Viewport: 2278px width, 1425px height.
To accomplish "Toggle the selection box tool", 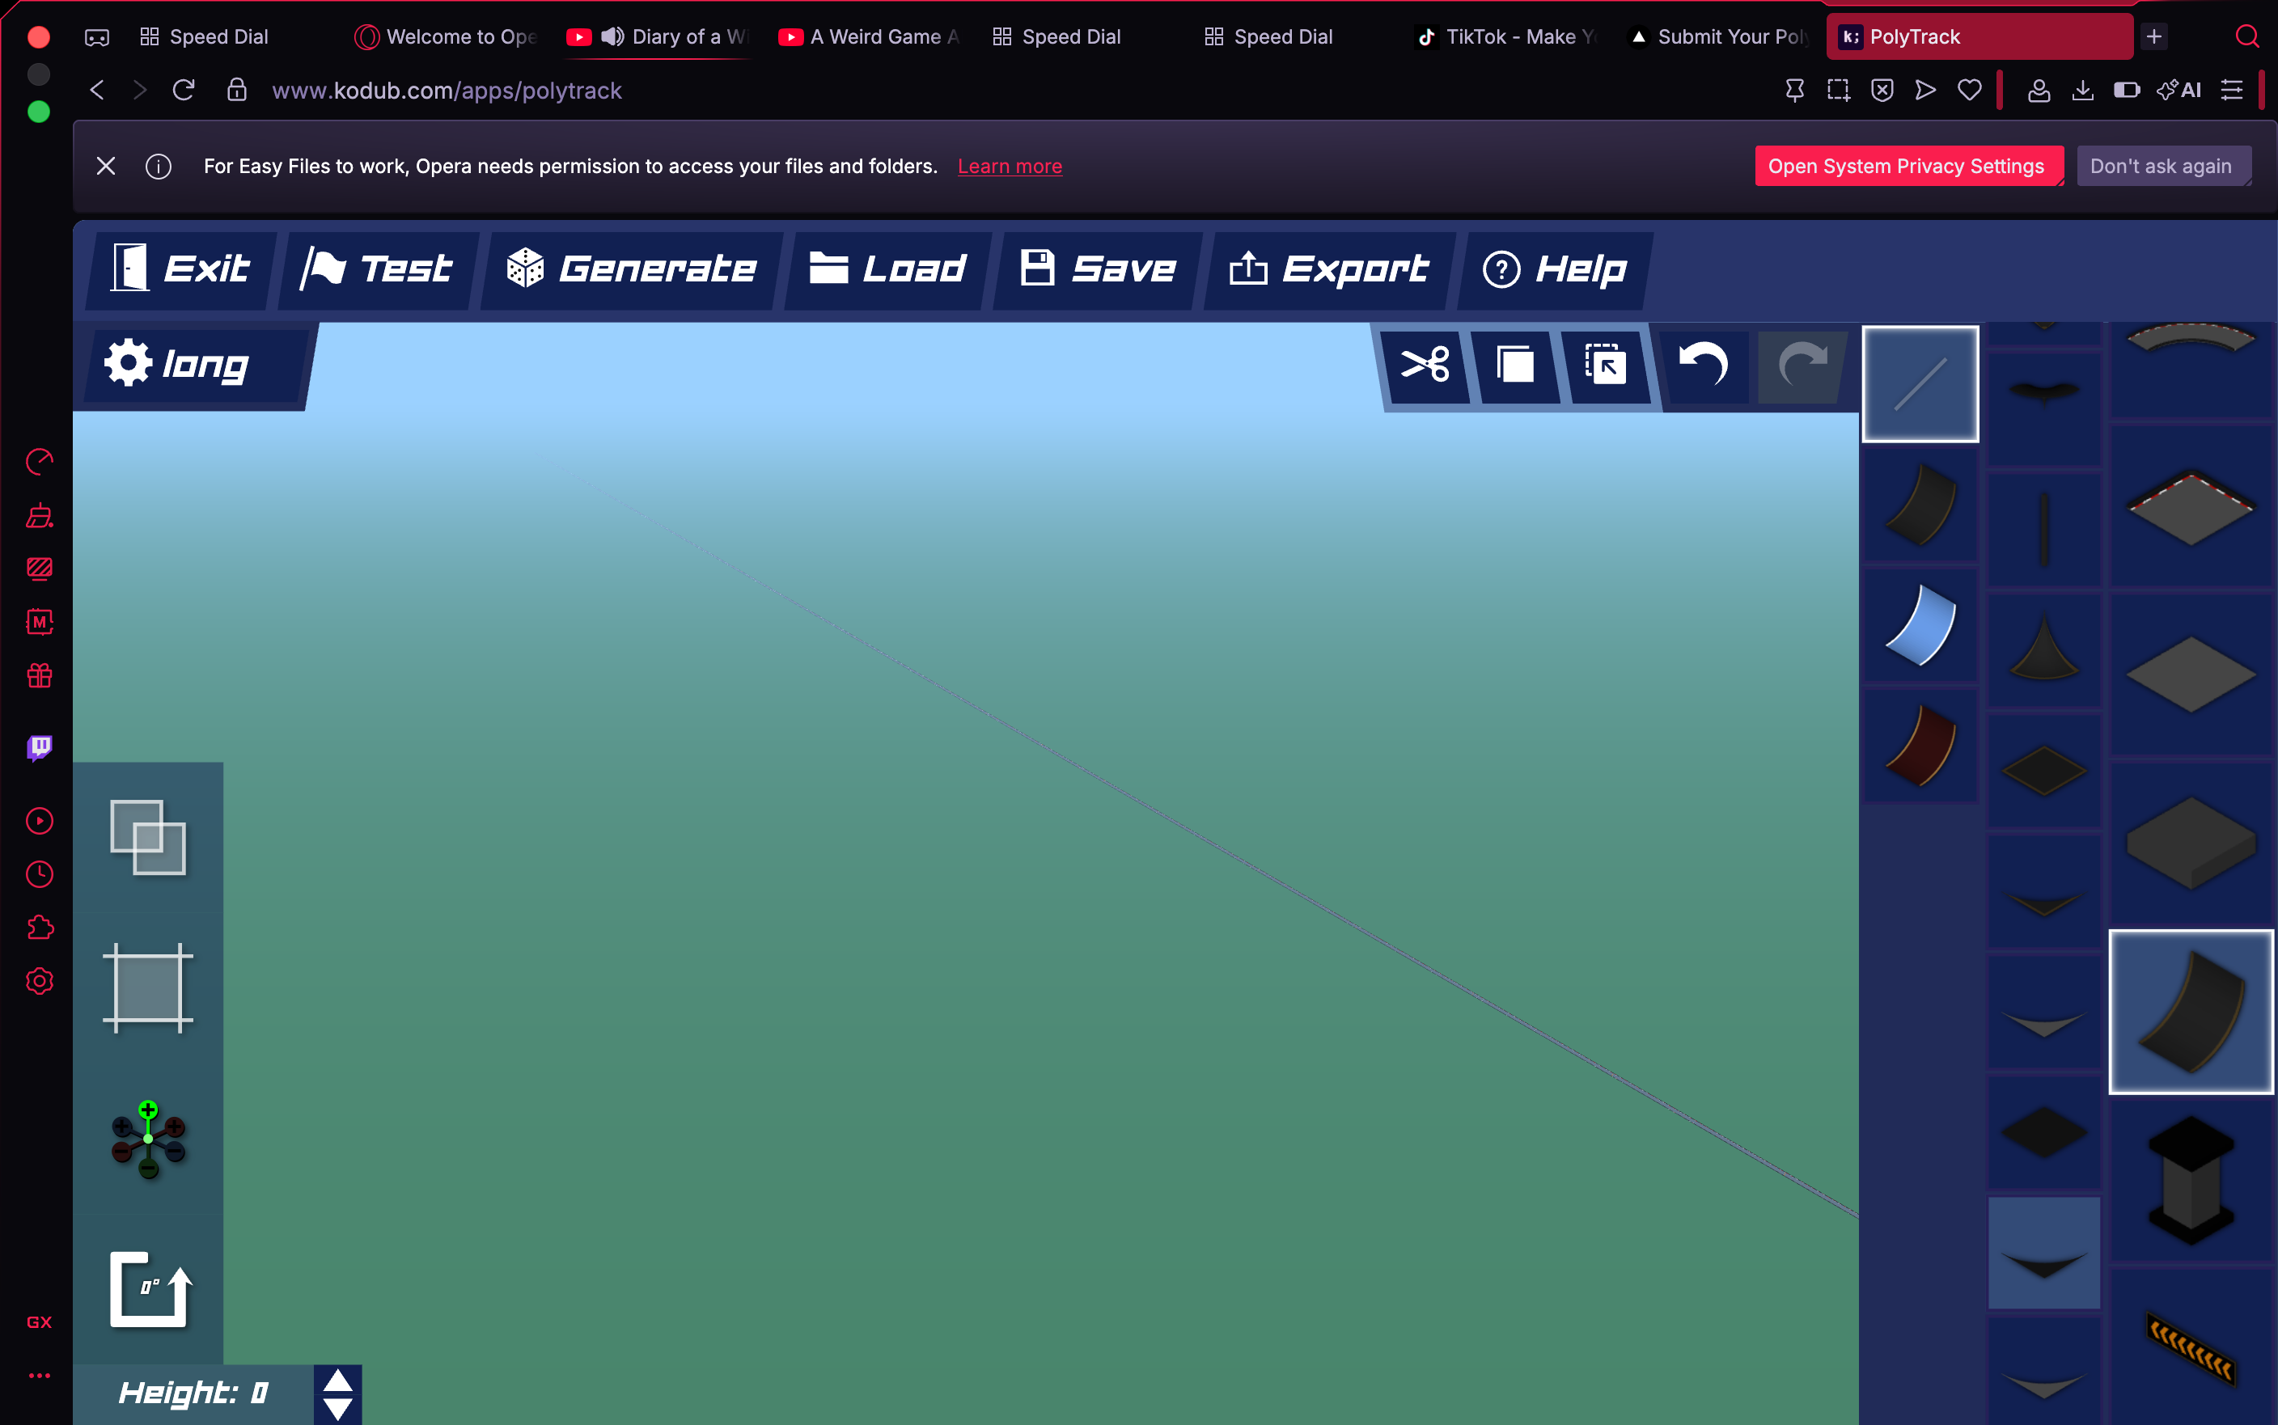I will tap(148, 987).
